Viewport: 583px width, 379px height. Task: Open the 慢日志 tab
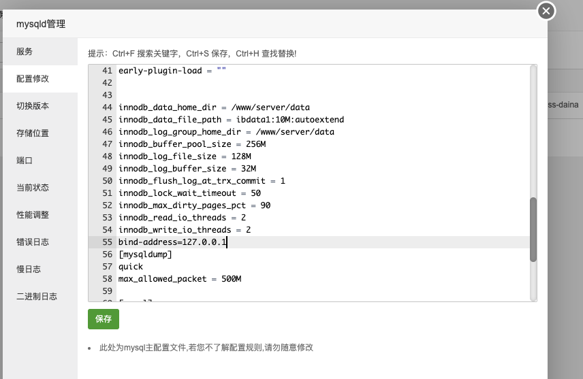pos(40,269)
